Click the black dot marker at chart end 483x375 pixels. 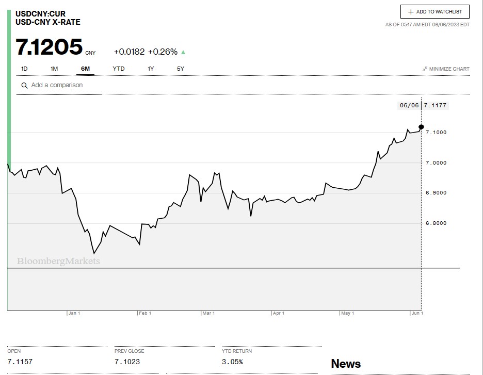pos(422,127)
